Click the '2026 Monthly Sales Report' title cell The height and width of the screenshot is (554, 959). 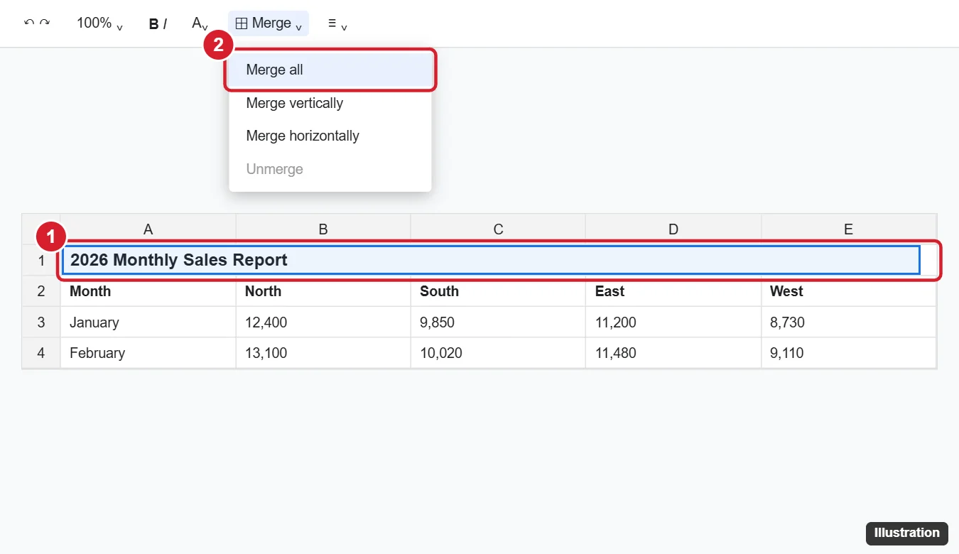[491, 260]
